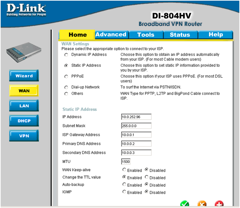Click the red plus Help icon
Viewport: 240px width, 208px height.
coord(219,204)
